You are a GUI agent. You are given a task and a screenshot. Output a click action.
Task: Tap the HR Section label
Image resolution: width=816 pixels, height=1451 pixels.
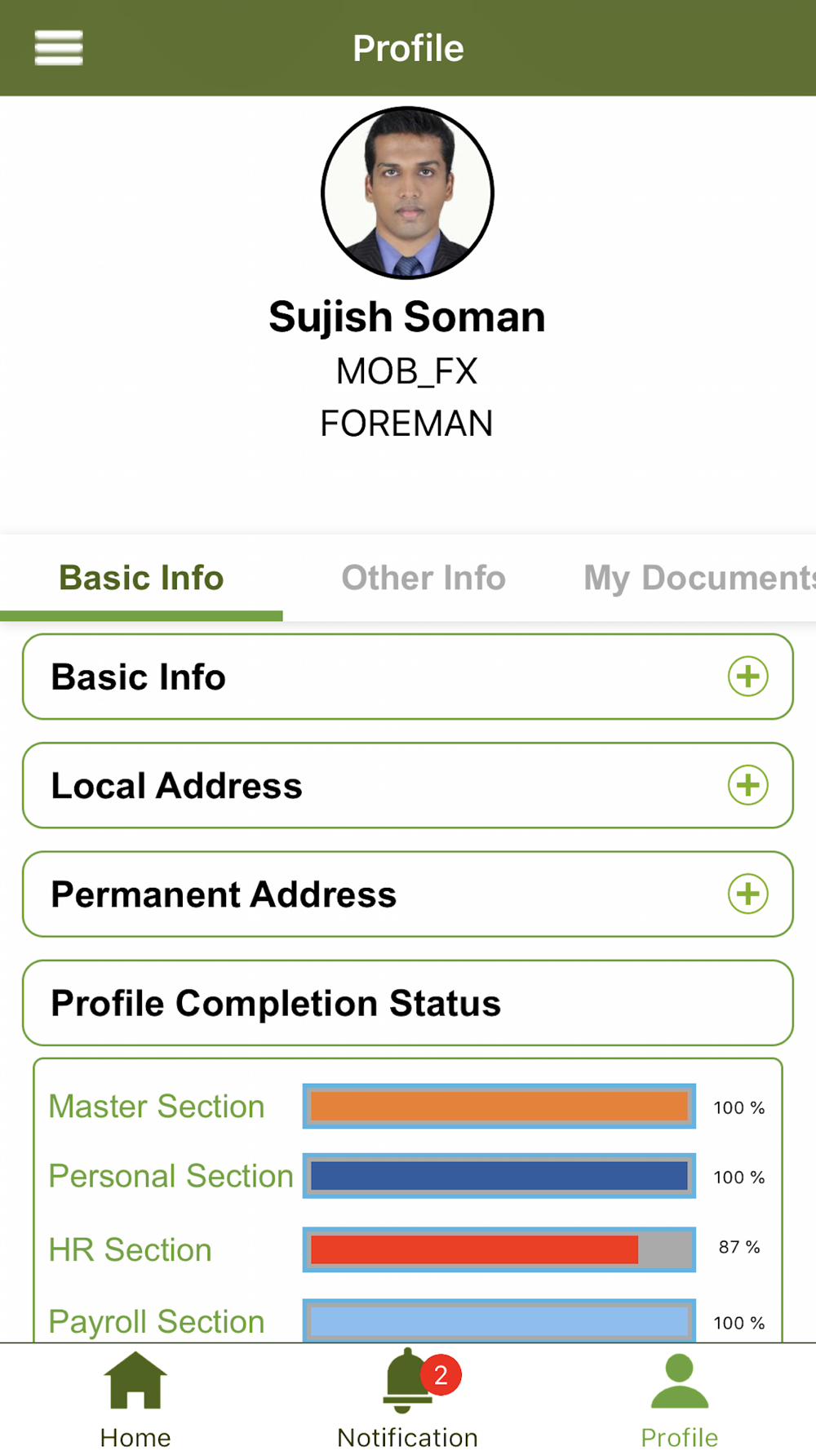[131, 1249]
